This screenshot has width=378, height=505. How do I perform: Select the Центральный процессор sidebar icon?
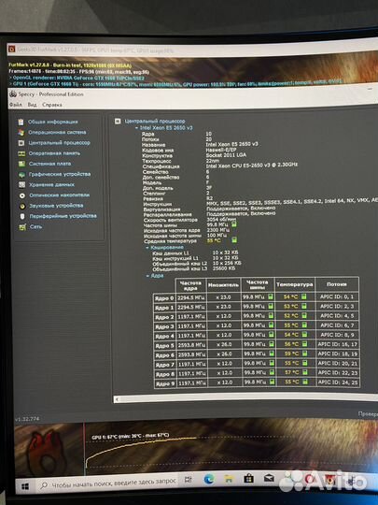(21, 143)
